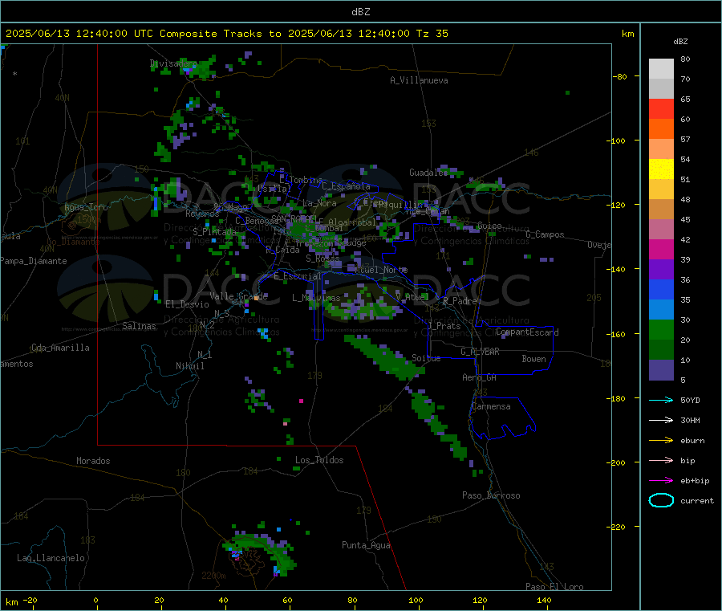Image resolution: width=722 pixels, height=611 pixels.
Task: Click the 'S_Pintada' location label
Action: click(214, 232)
